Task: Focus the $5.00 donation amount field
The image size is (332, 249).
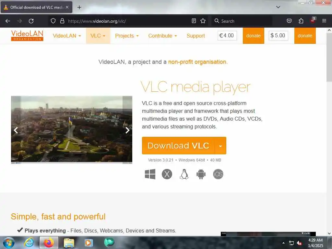Action: coord(279,36)
